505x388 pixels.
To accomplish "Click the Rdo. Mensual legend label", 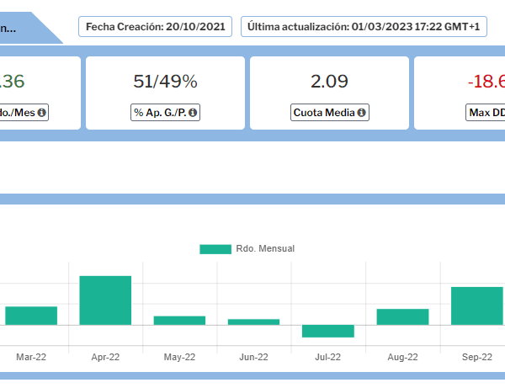I will [265, 248].
